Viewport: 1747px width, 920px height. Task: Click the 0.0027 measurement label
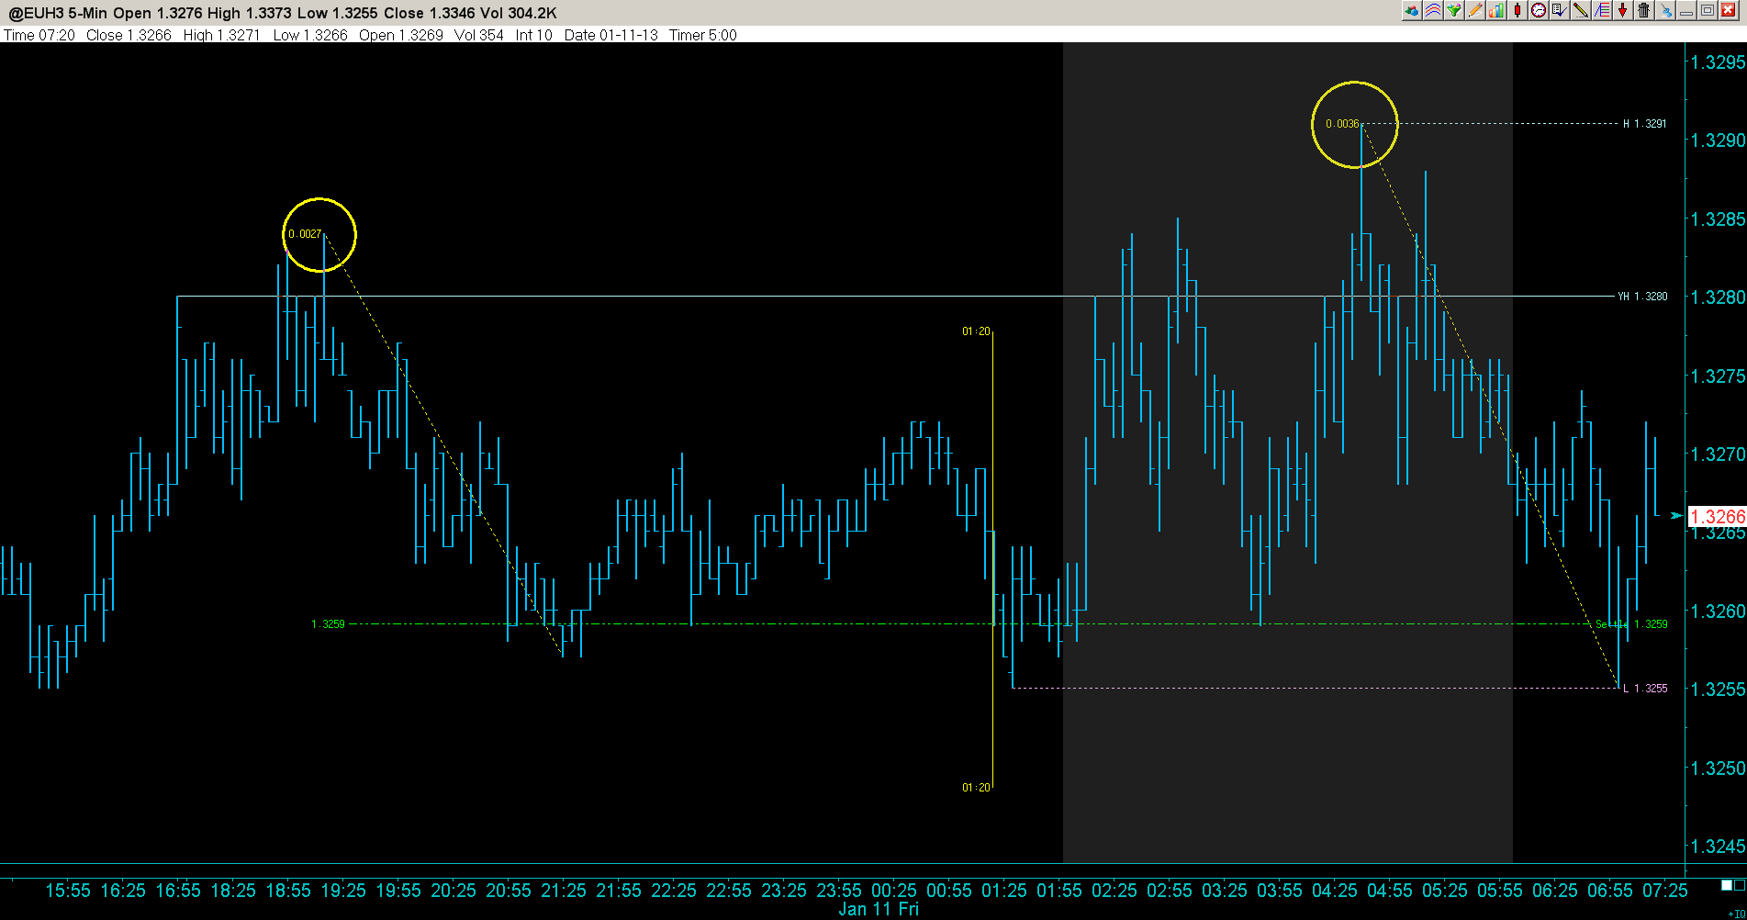click(x=305, y=234)
